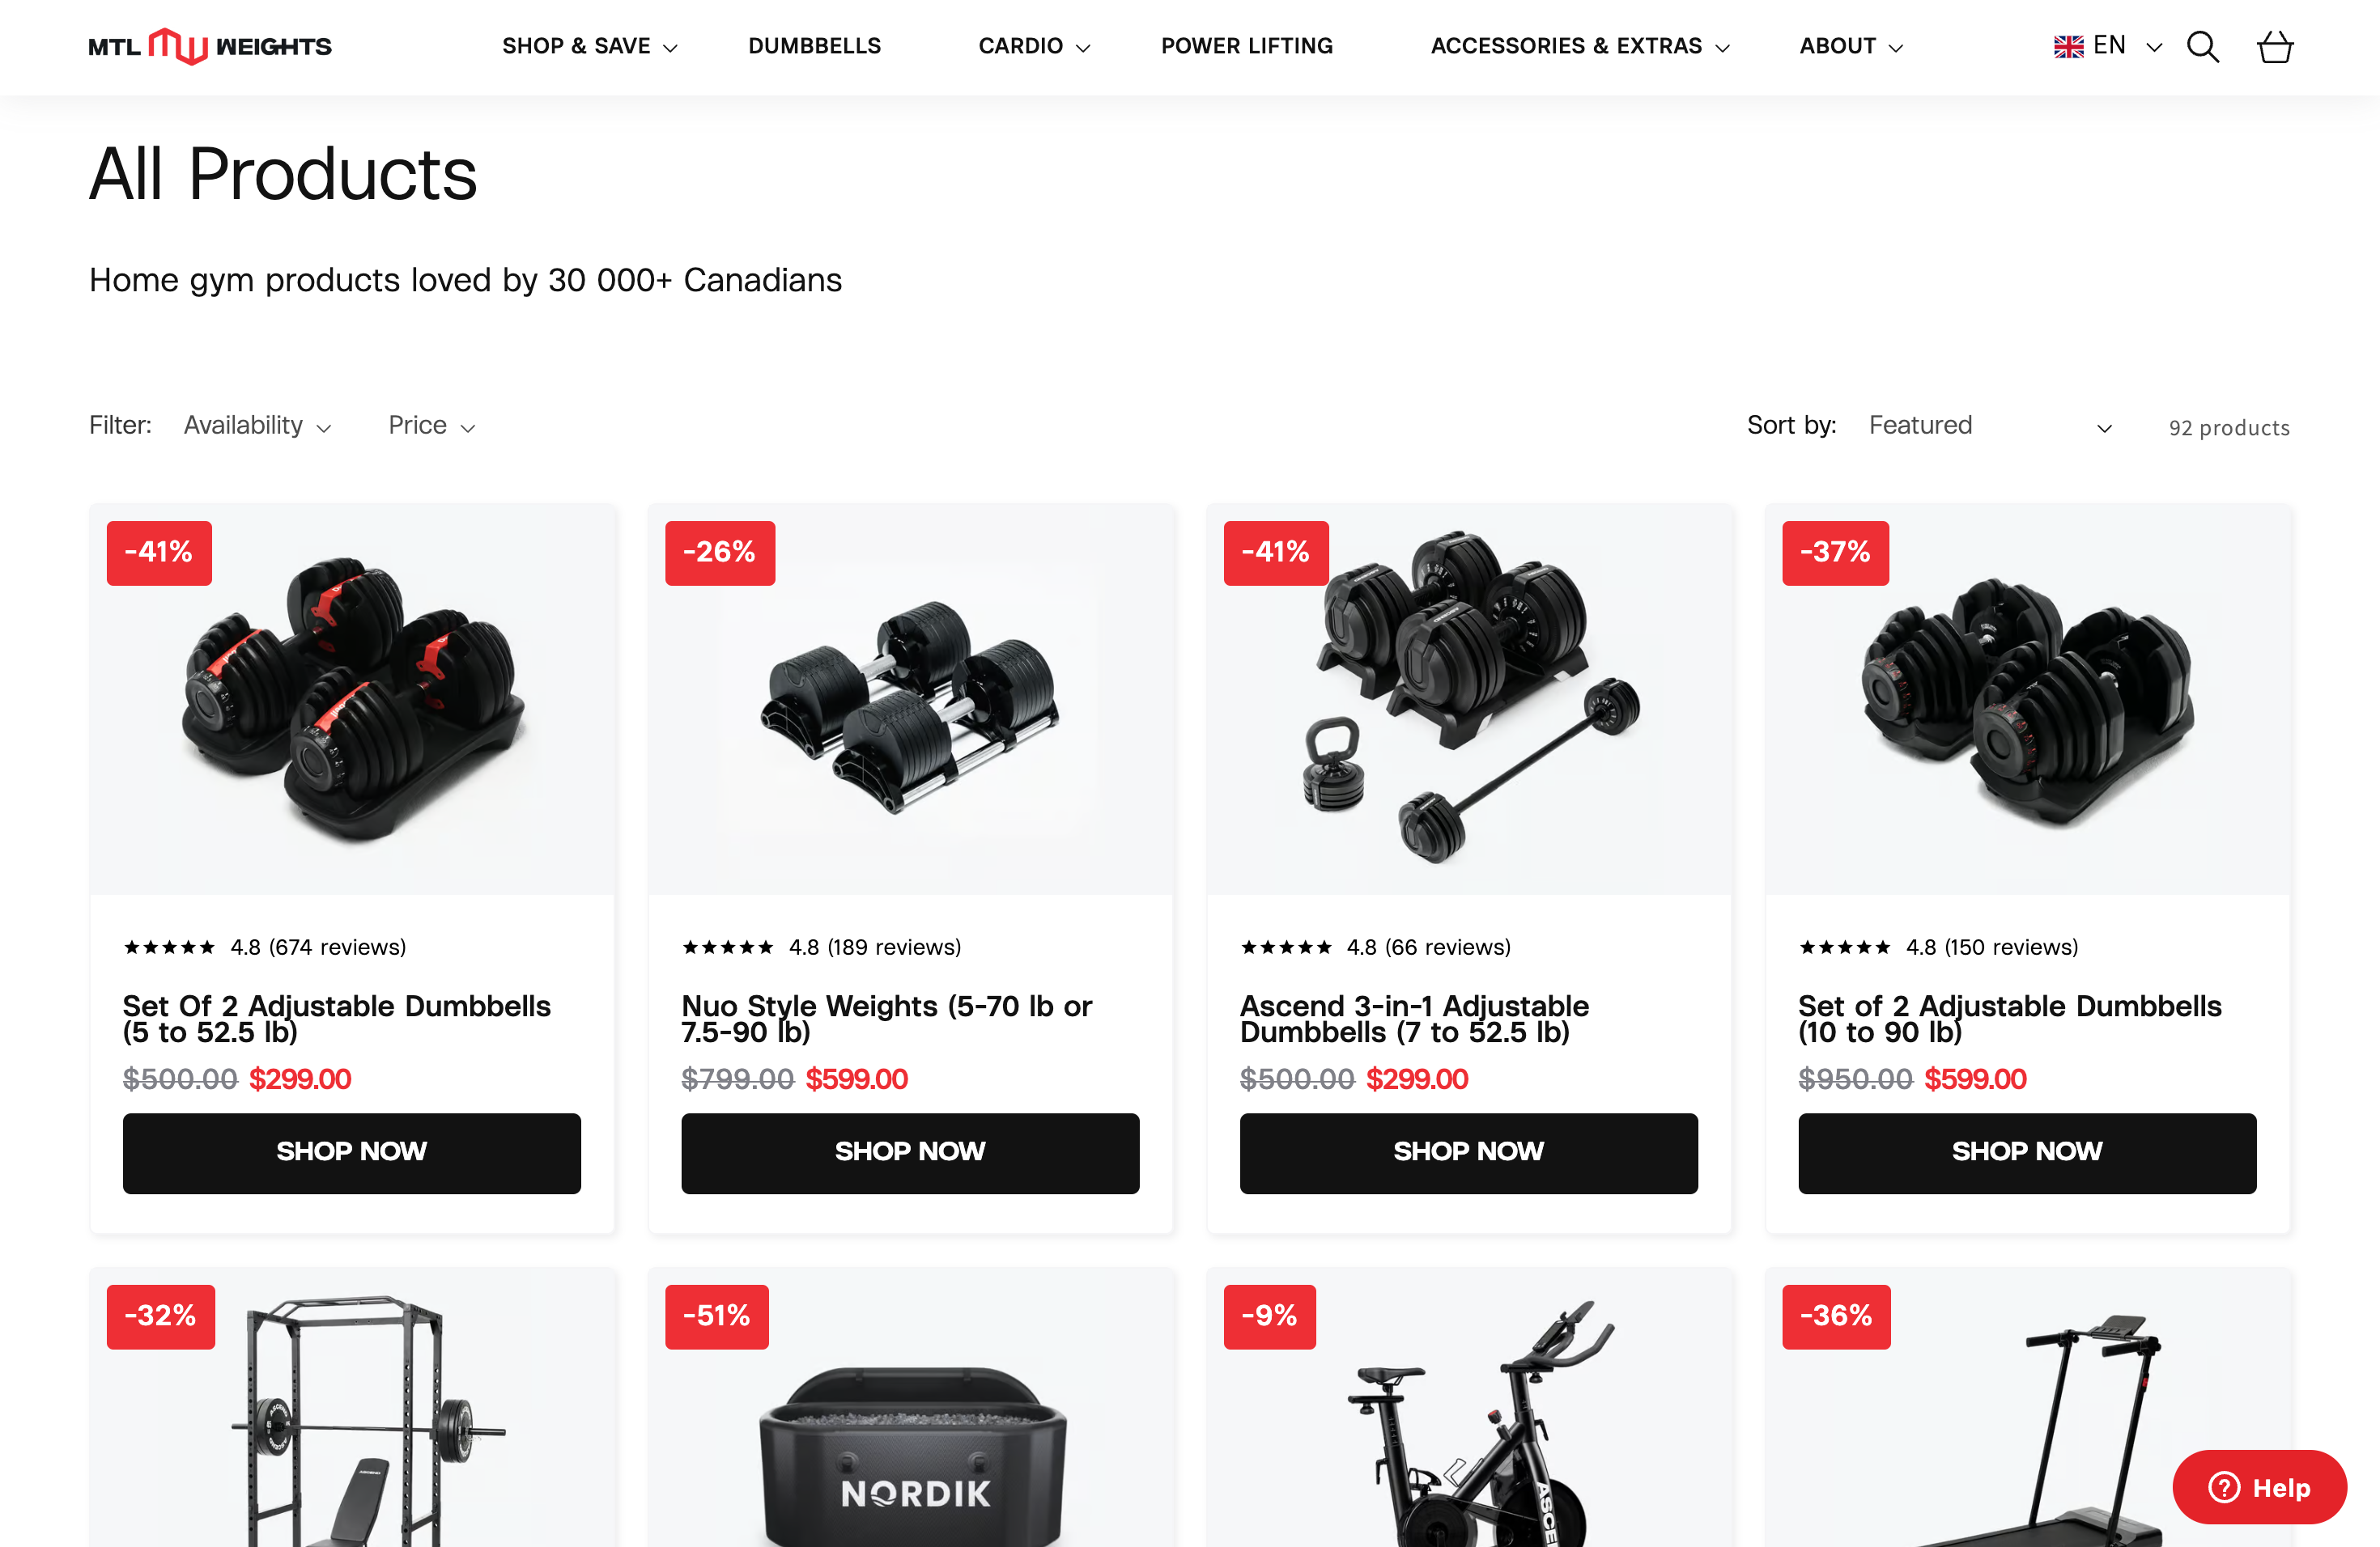
Task: Go to the Dumbbells menu item
Action: coord(814,46)
